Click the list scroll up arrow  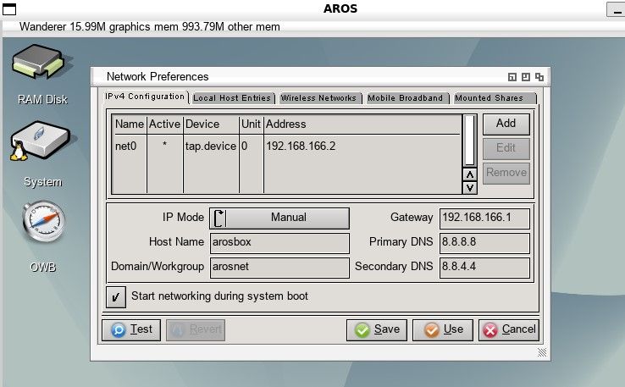click(469, 174)
